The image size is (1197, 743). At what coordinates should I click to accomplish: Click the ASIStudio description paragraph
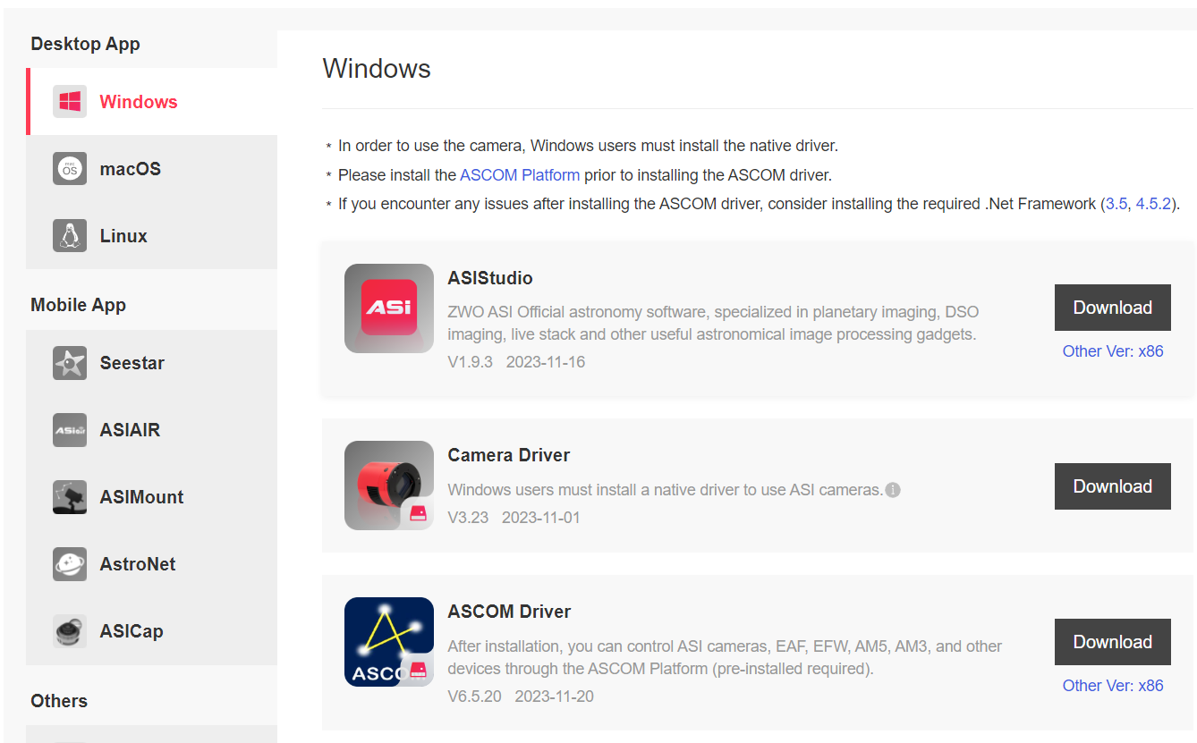tap(713, 324)
